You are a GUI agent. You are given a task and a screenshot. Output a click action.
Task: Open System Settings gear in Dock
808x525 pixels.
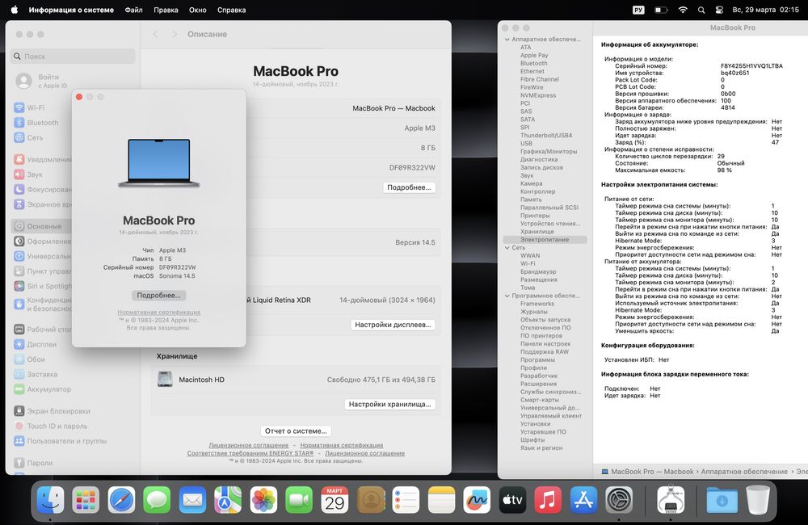[x=619, y=500]
